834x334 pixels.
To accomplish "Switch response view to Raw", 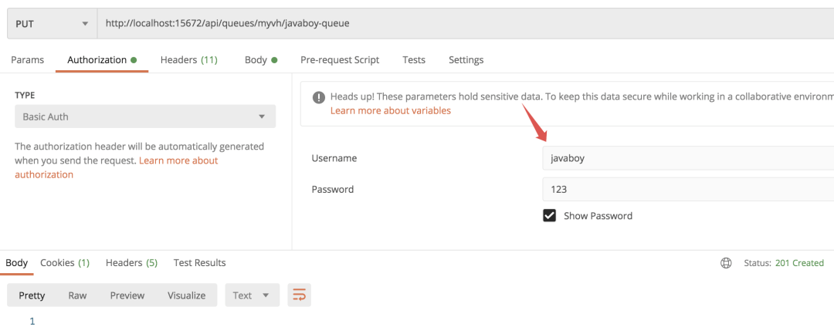I will point(77,295).
